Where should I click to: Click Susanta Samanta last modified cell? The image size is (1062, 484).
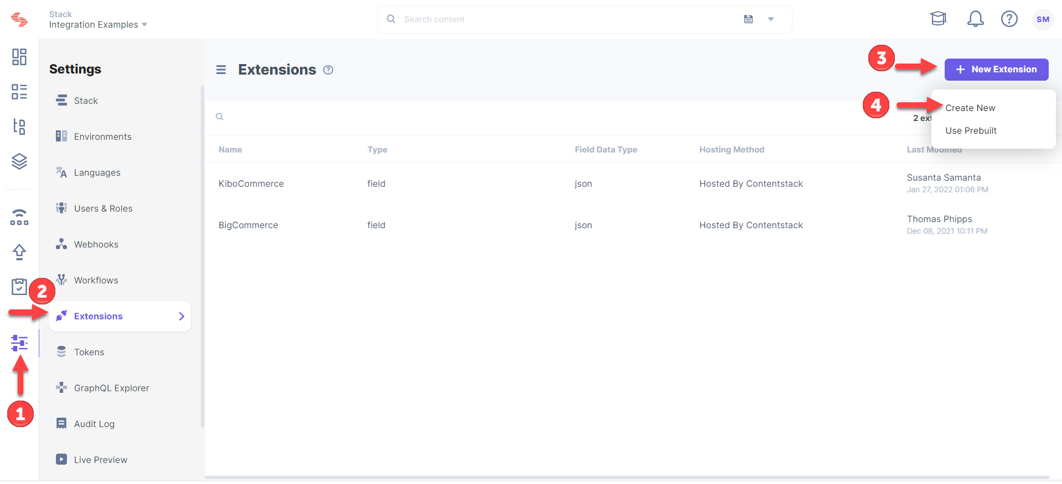pos(947,183)
